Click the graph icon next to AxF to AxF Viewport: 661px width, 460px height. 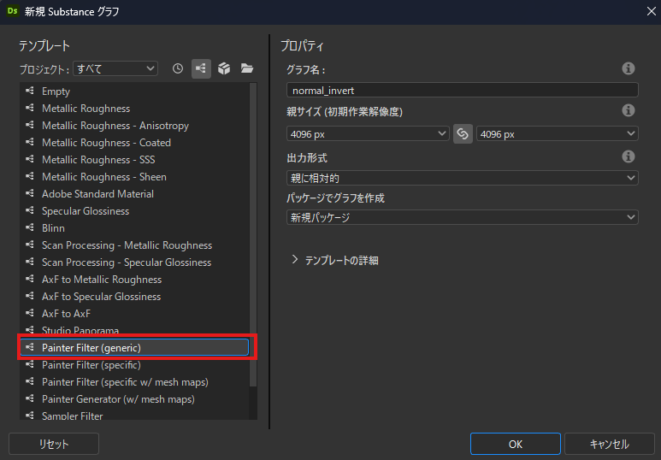pyautogui.click(x=30, y=313)
